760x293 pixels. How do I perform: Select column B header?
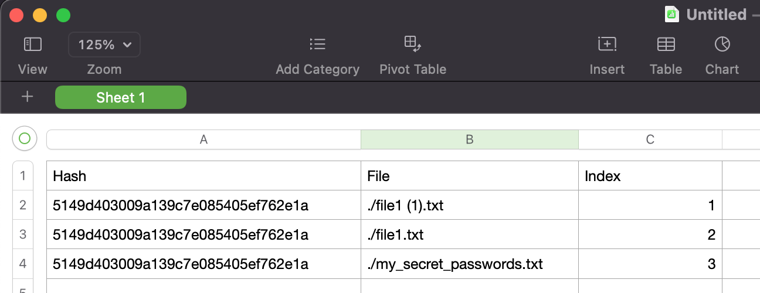[469, 139]
